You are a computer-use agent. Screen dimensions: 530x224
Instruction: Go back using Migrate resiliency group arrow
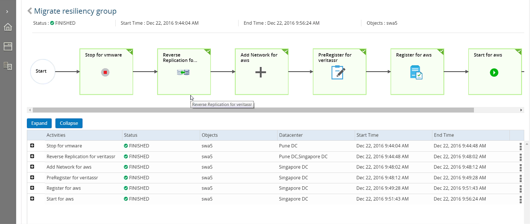pyautogui.click(x=30, y=11)
